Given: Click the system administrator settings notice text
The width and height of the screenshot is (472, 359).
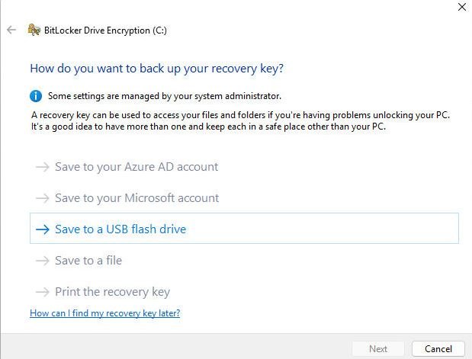Looking at the screenshot, I should (165, 96).
